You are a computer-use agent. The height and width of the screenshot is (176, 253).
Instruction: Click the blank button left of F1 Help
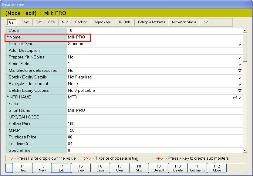(x=9, y=168)
